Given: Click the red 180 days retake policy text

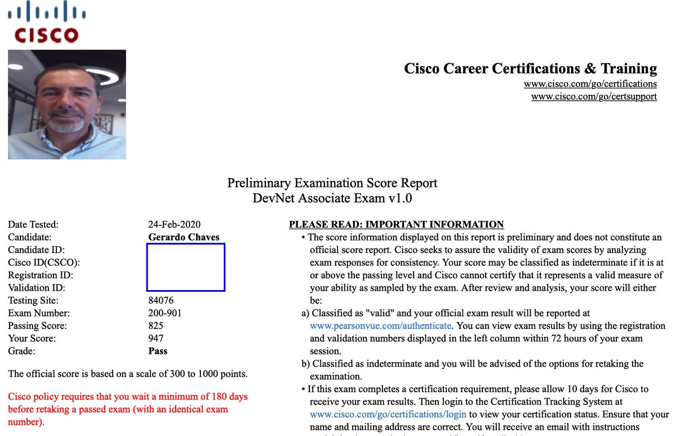Looking at the screenshot, I should click(x=128, y=409).
